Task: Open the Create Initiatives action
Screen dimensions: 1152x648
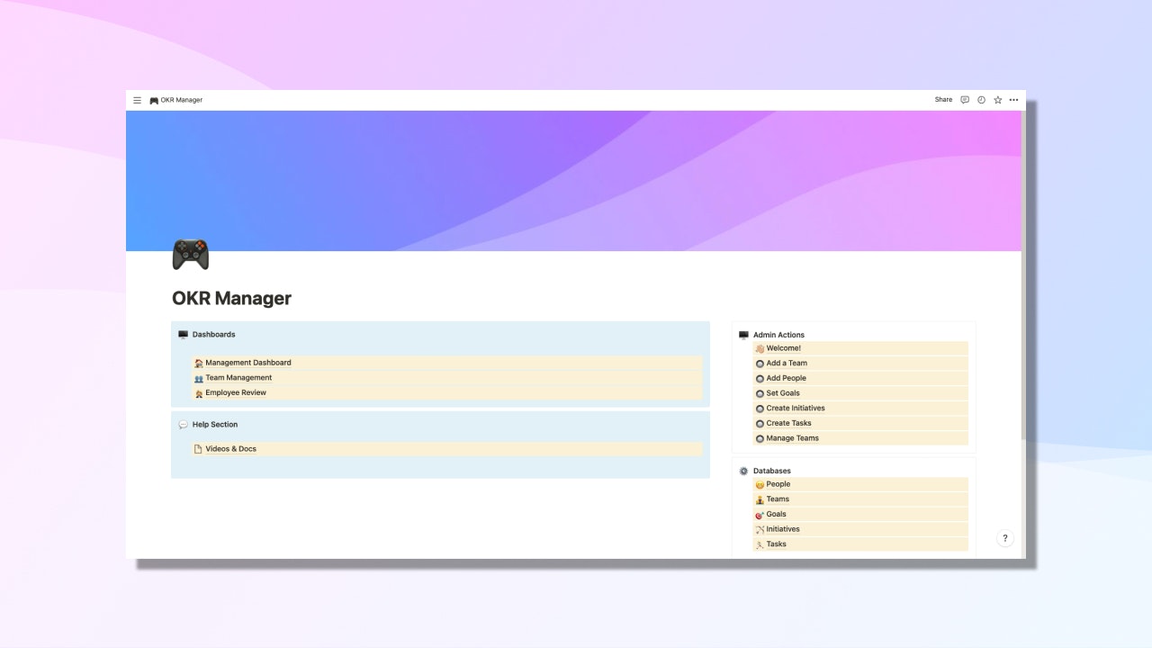Action: pyautogui.click(x=860, y=408)
